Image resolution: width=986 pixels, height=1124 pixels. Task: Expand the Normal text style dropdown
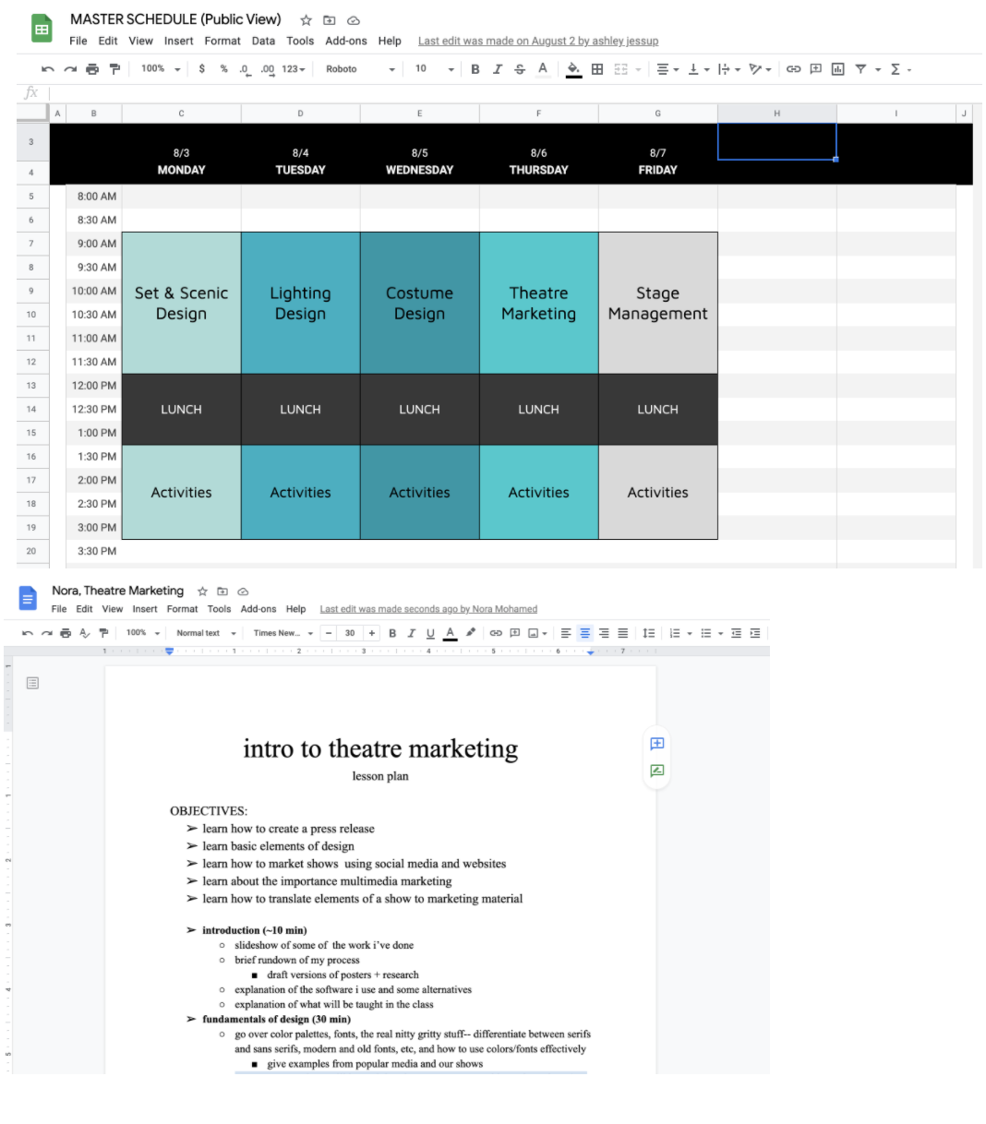[206, 633]
